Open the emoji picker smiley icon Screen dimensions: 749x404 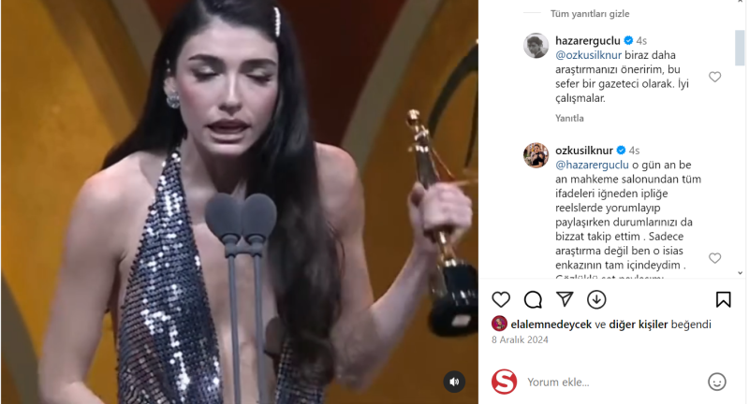click(x=716, y=382)
